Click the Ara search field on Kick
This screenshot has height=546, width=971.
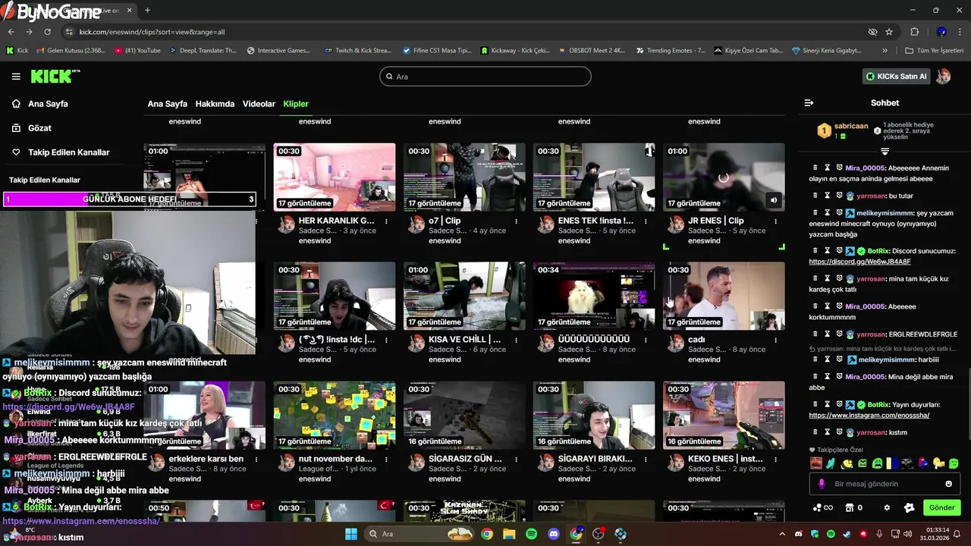[x=485, y=77]
